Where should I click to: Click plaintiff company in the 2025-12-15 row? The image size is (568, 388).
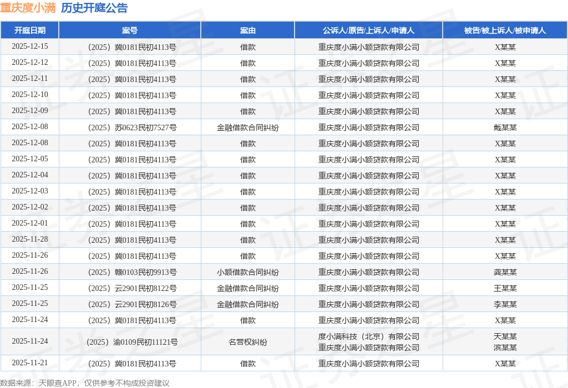tap(368, 47)
